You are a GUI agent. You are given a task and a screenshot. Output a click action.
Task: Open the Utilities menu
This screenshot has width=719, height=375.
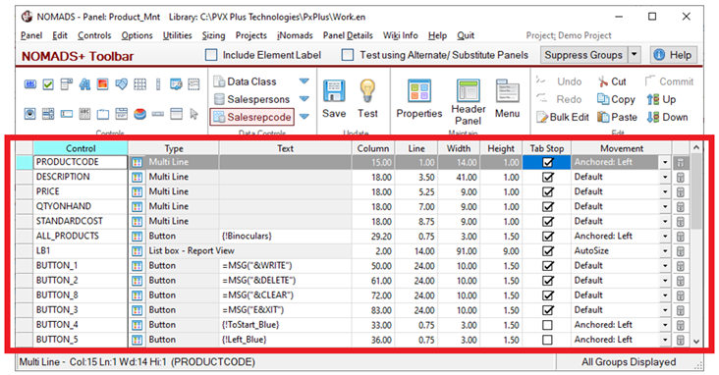(177, 35)
